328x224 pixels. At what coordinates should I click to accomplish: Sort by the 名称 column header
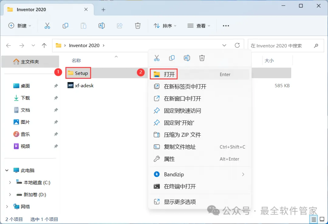pyautogui.click(x=76, y=61)
